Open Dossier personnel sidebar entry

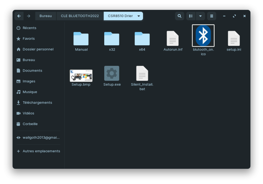38,49
